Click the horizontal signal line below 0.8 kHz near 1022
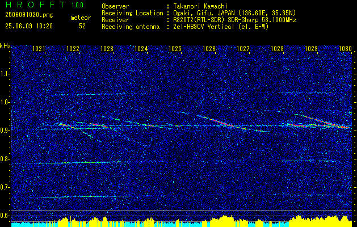 [83, 162]
